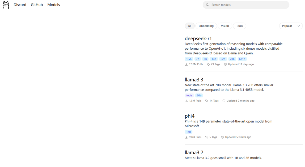Open the llama3.2 model page
The height and width of the screenshot is (167, 305).
(194, 152)
